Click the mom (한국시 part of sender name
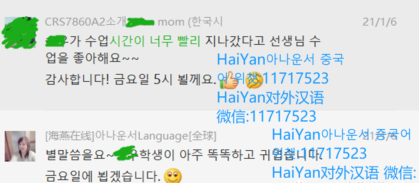This screenshot has height=183, width=419. click(190, 22)
